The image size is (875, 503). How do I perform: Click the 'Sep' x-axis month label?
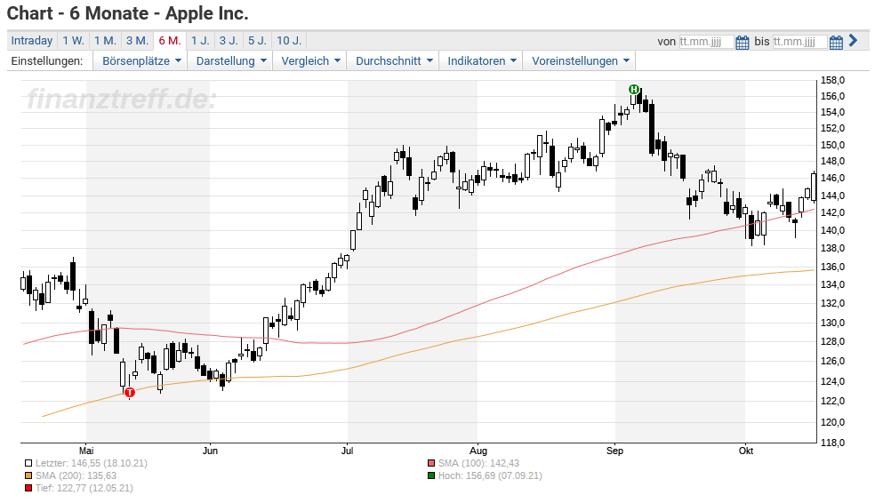click(614, 451)
